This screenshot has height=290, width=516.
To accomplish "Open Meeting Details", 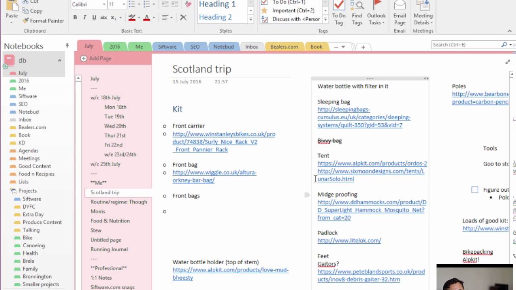I will (x=423, y=12).
